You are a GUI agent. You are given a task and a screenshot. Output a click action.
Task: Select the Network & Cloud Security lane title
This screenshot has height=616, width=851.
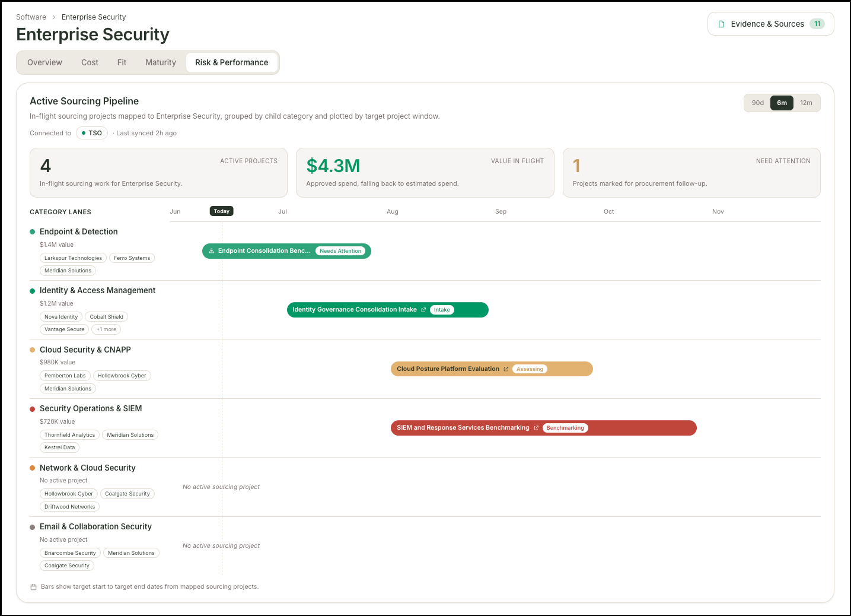87,468
